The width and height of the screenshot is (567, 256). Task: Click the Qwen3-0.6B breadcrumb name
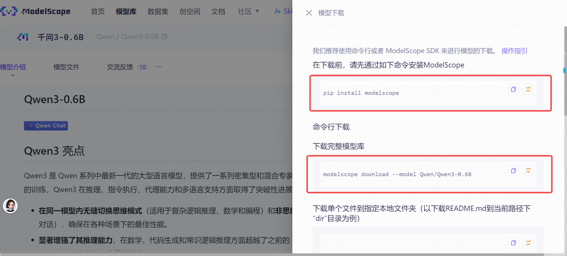tap(140, 37)
